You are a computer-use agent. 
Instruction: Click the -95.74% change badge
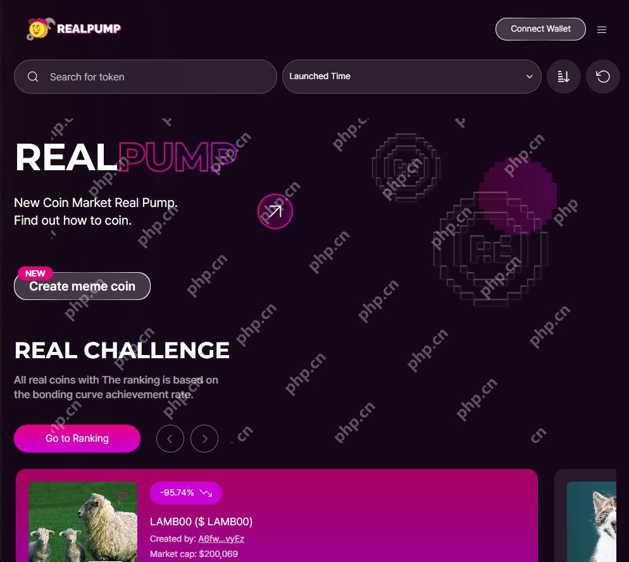coord(186,492)
